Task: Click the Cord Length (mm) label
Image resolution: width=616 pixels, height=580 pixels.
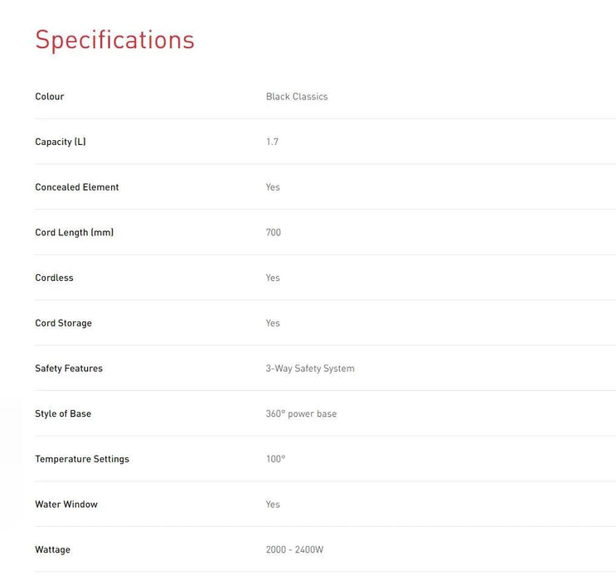Action: (75, 233)
